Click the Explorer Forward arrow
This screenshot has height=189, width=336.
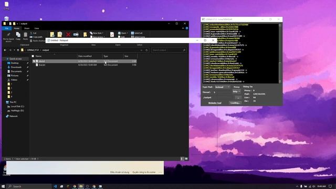coord(10,50)
